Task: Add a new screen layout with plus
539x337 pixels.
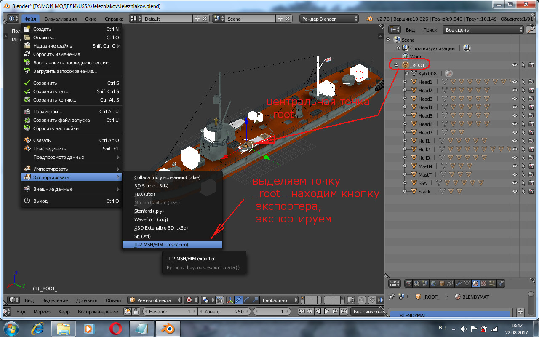Action: point(197,19)
